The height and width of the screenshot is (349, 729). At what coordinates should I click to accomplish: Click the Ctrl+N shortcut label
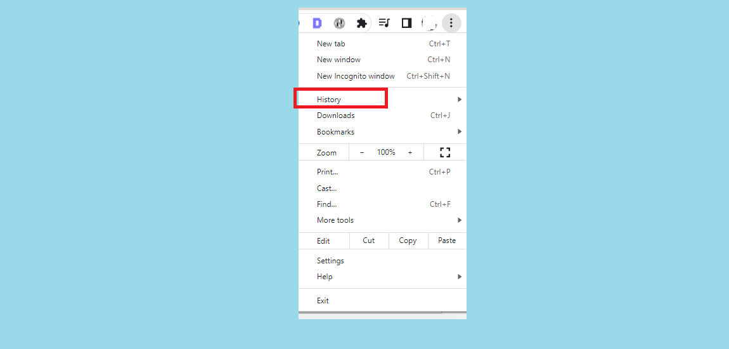click(439, 60)
